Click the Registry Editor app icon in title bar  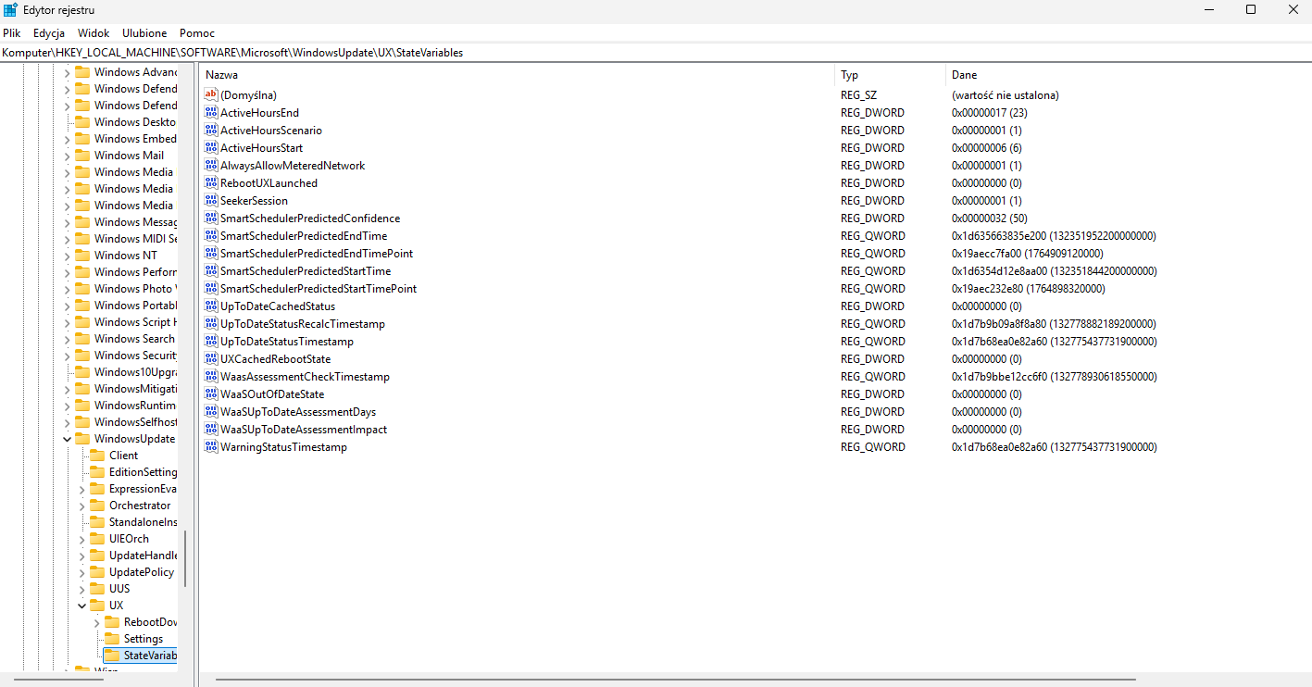tap(10, 10)
